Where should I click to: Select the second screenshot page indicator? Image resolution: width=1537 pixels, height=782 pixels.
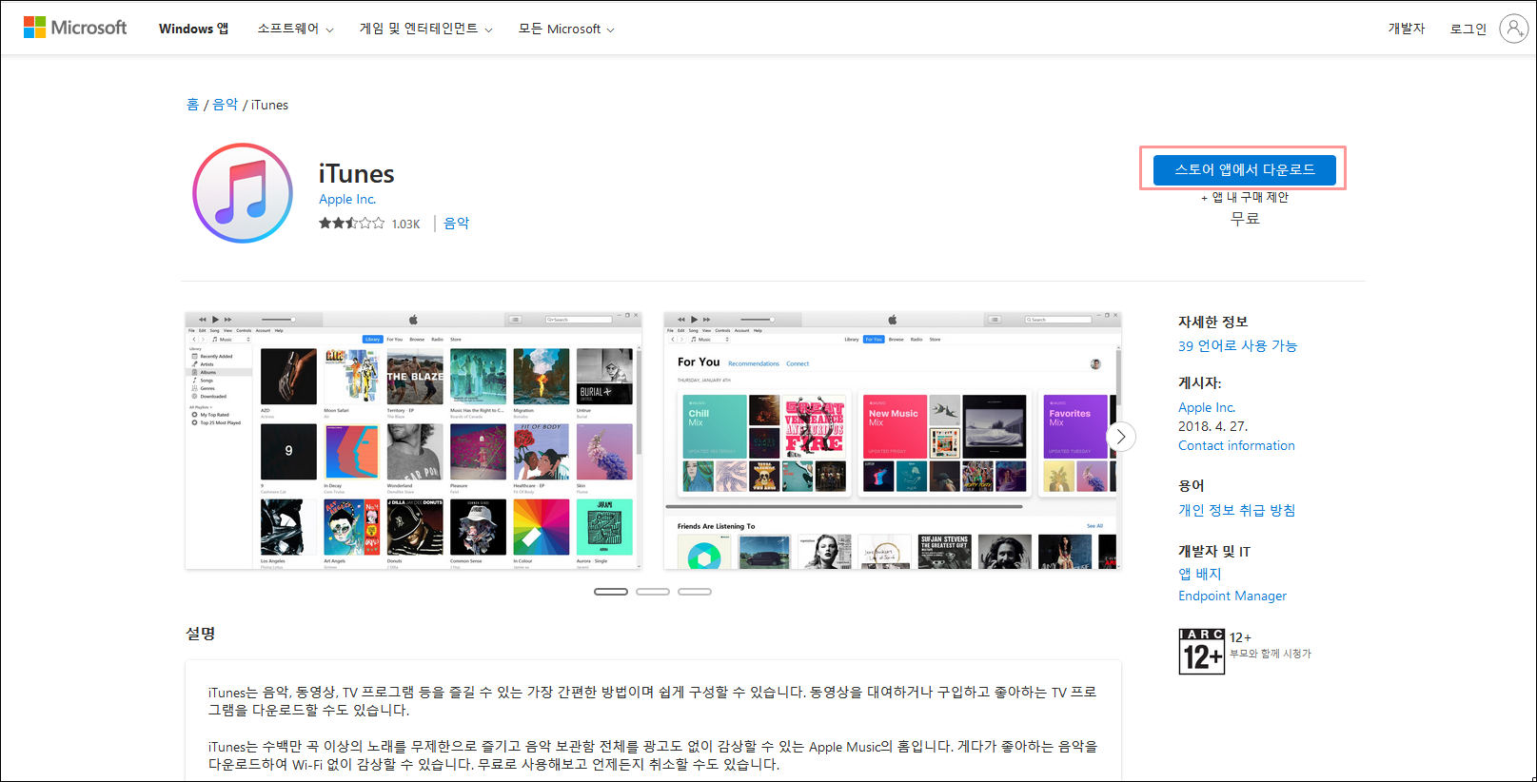653,592
